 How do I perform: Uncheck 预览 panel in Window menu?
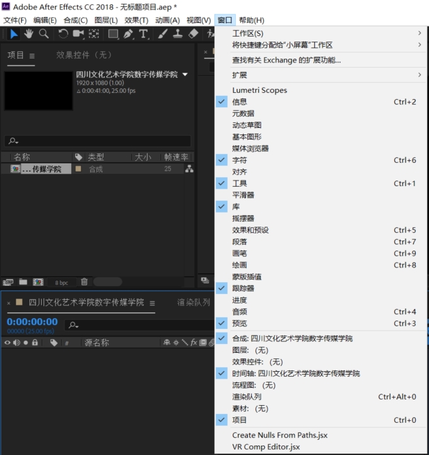coord(321,323)
